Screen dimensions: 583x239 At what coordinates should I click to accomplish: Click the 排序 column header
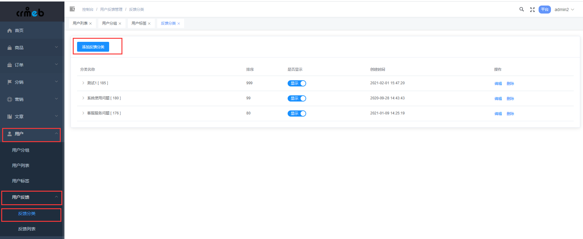pos(250,70)
